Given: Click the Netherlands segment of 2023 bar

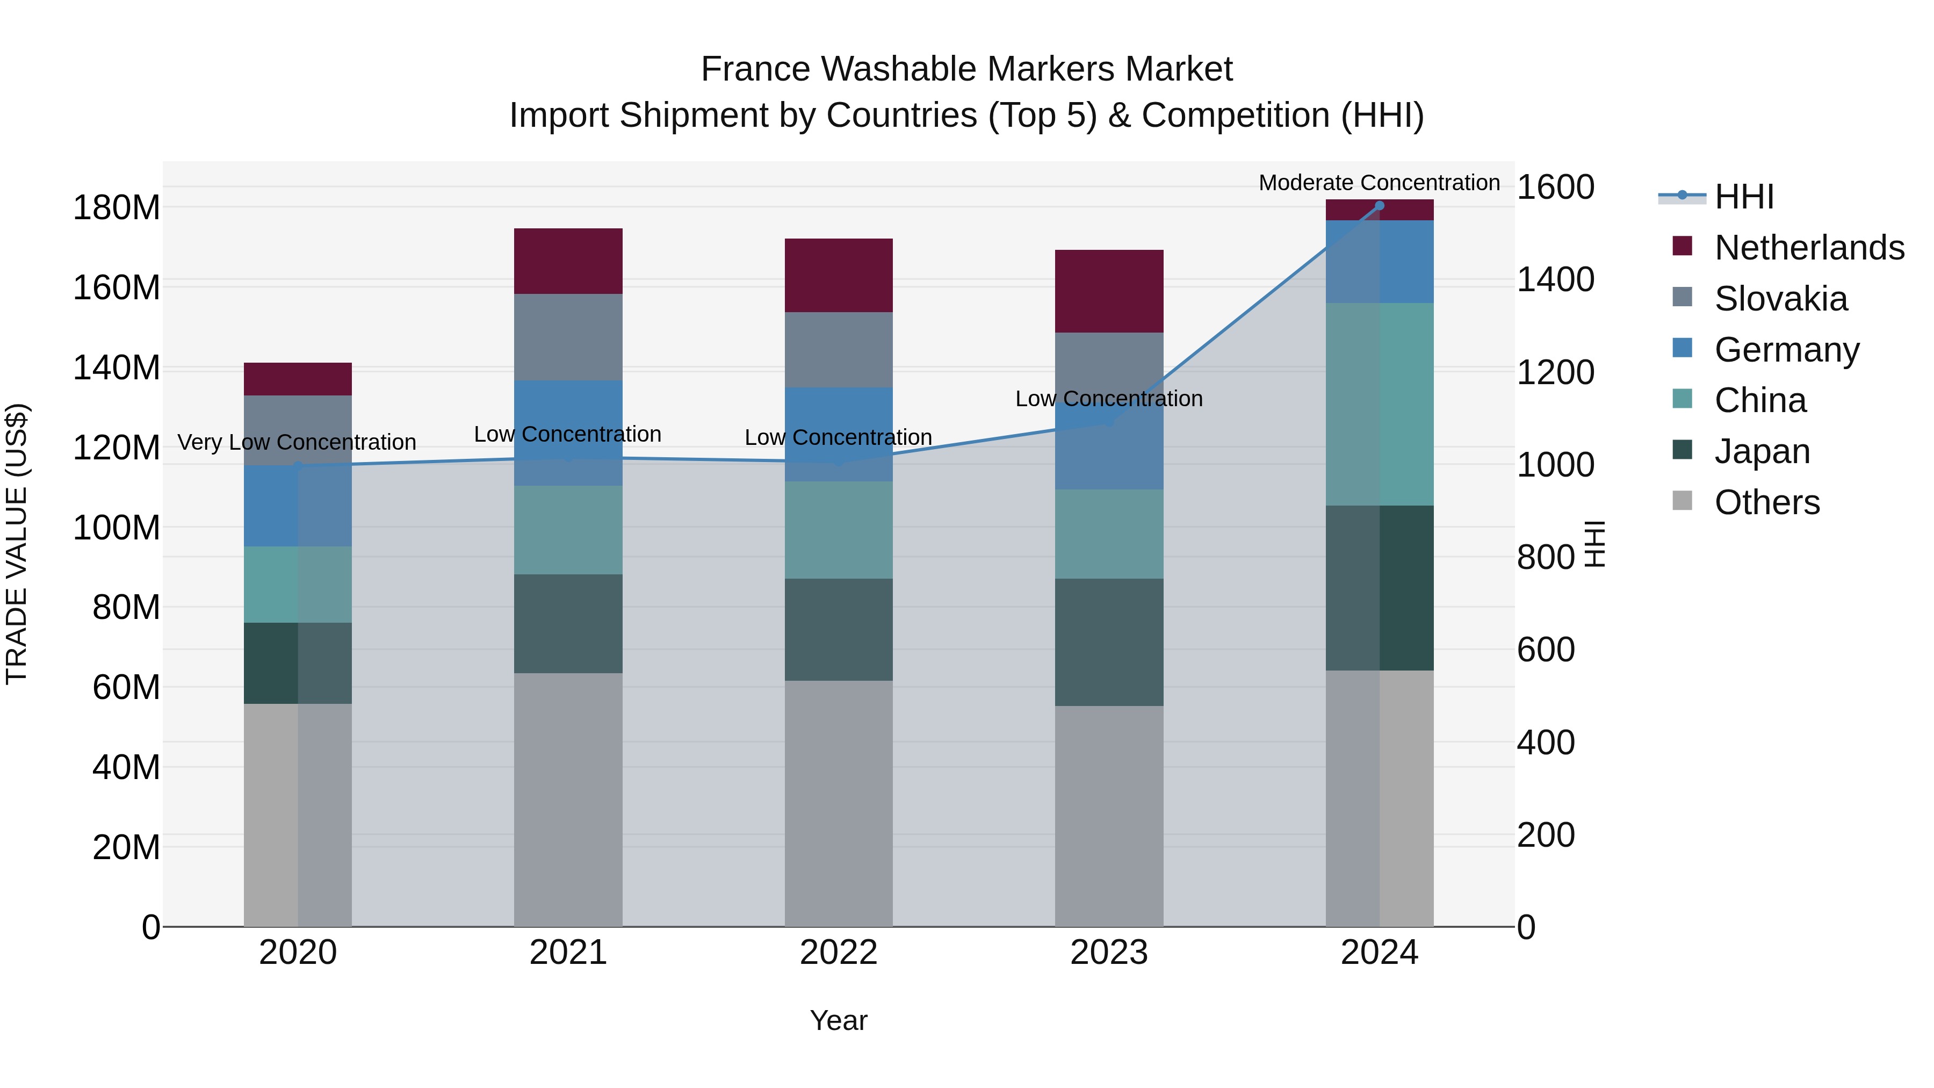Looking at the screenshot, I should 1109,291.
